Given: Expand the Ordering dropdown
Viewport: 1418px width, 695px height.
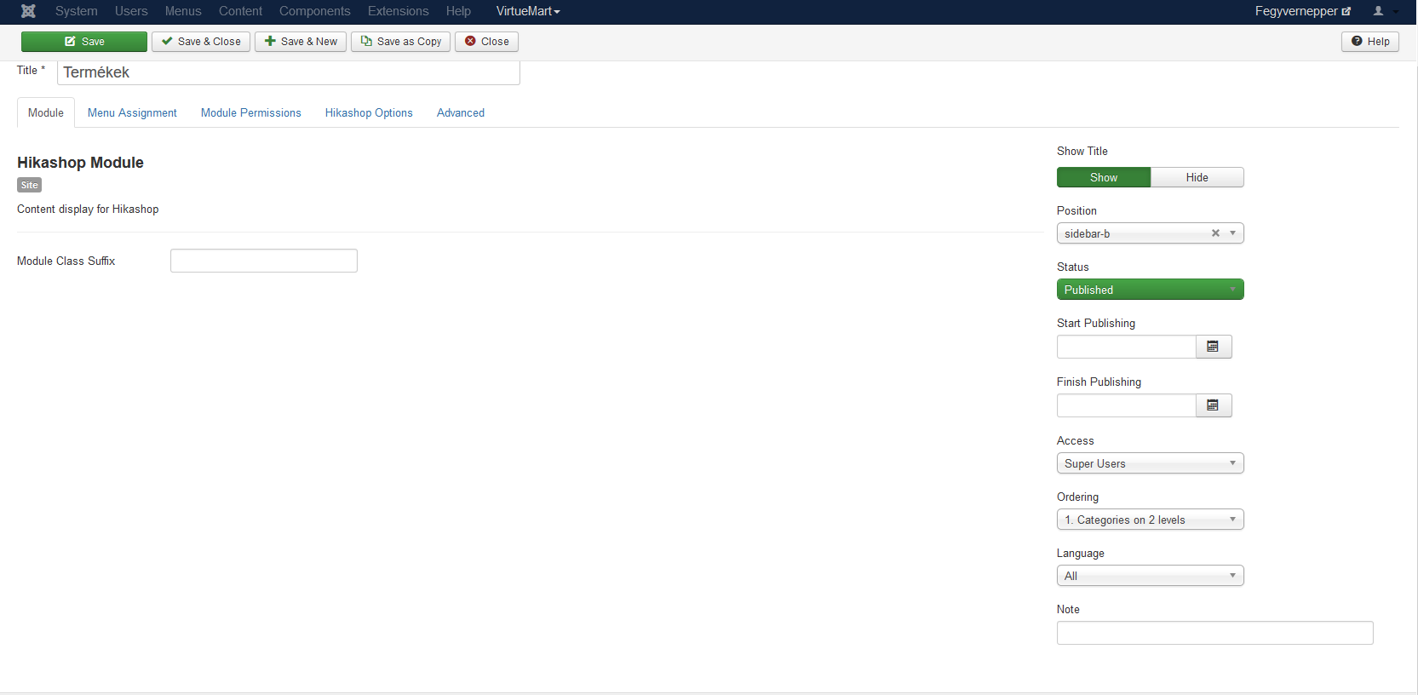Looking at the screenshot, I should pyautogui.click(x=1151, y=520).
